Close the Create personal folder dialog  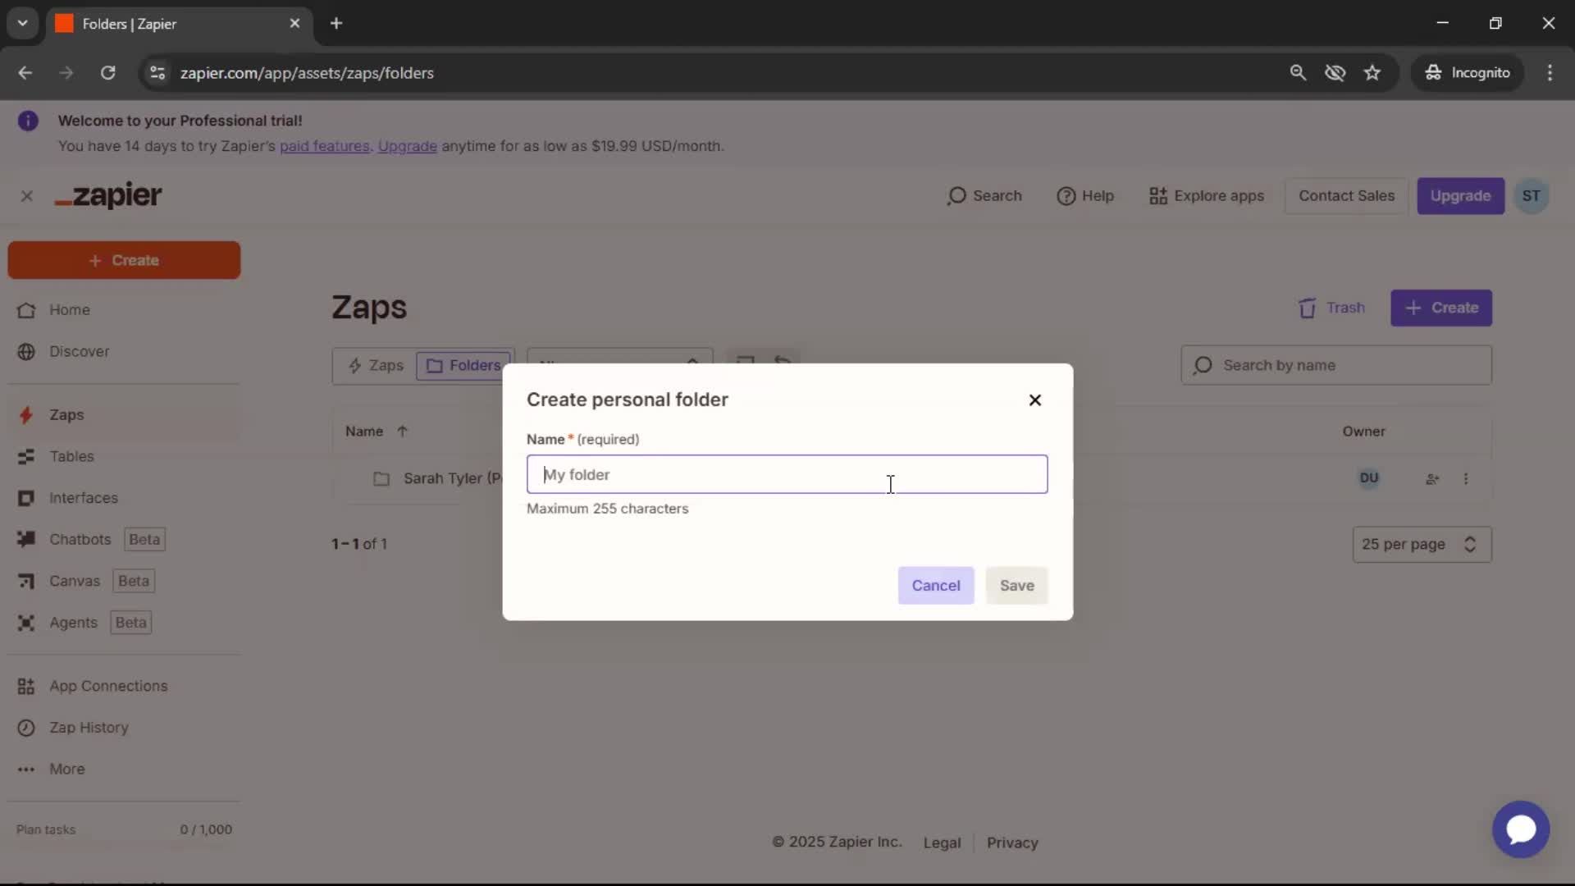[x=1035, y=400]
